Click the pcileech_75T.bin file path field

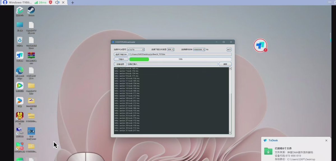tap(180, 54)
